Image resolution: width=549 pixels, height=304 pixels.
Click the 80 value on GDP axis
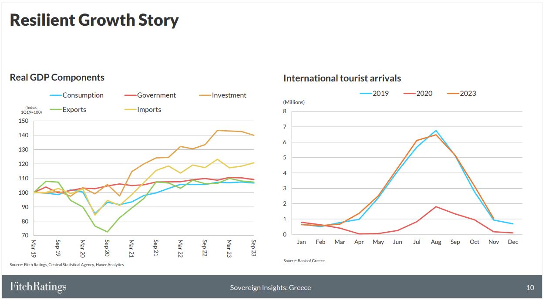(x=25, y=221)
